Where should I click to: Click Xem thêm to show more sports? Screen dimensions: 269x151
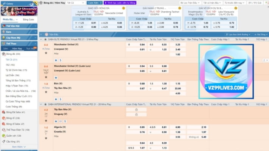(x=19, y=147)
